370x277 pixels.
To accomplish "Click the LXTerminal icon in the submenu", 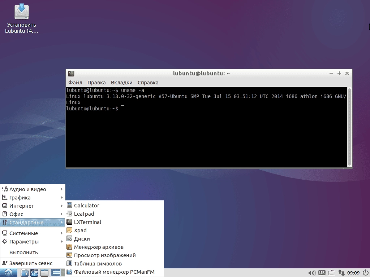I will [69, 222].
